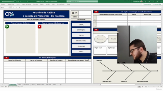Click the ISHIKAWA tool button

[x=81, y=46]
